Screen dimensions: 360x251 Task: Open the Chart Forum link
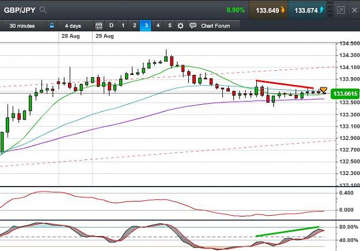215,26
